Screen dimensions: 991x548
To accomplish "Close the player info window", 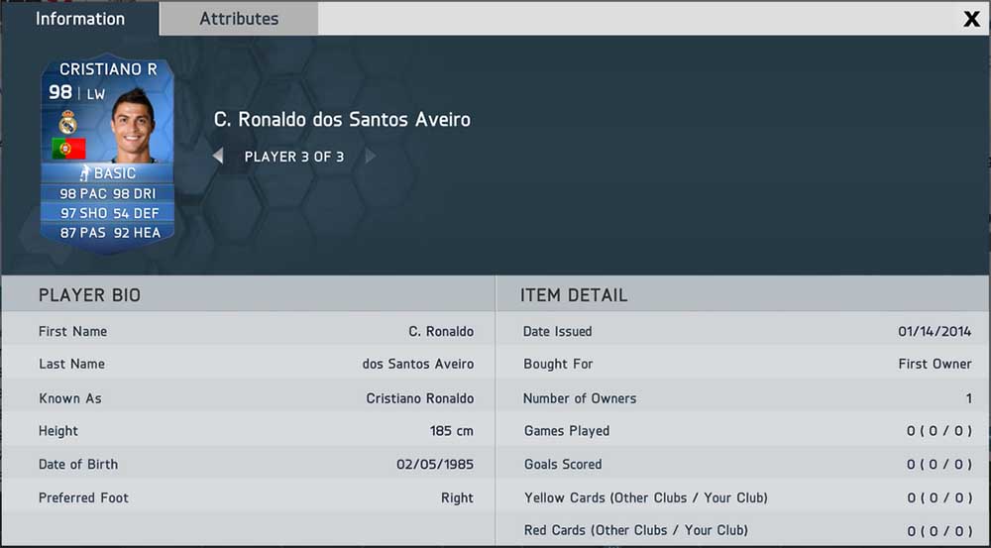I will pyautogui.click(x=971, y=19).
